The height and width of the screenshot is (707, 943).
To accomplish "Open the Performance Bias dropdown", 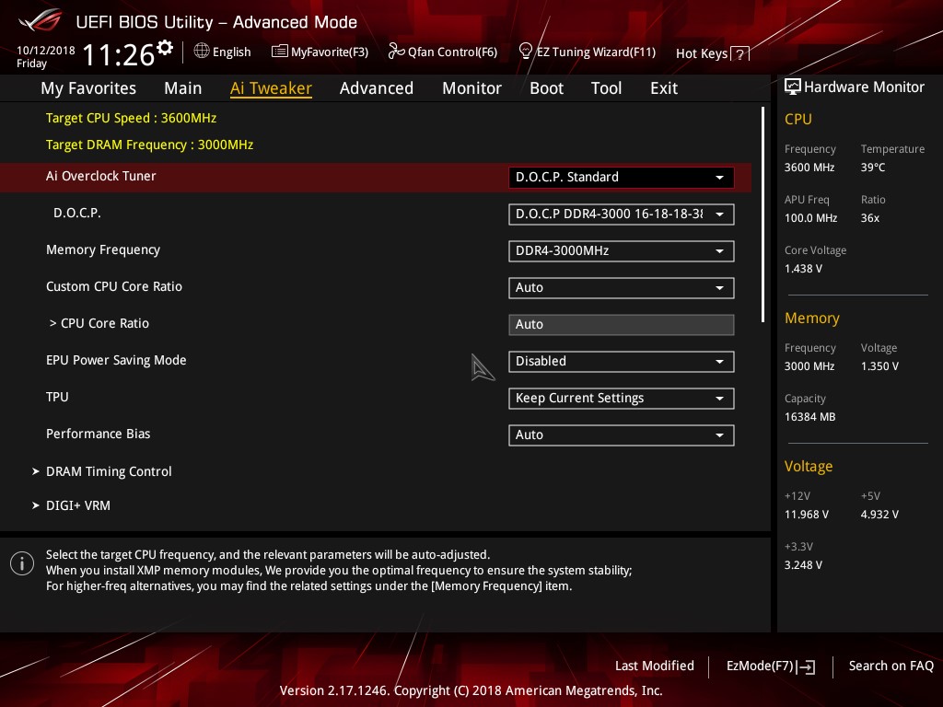I will point(621,435).
